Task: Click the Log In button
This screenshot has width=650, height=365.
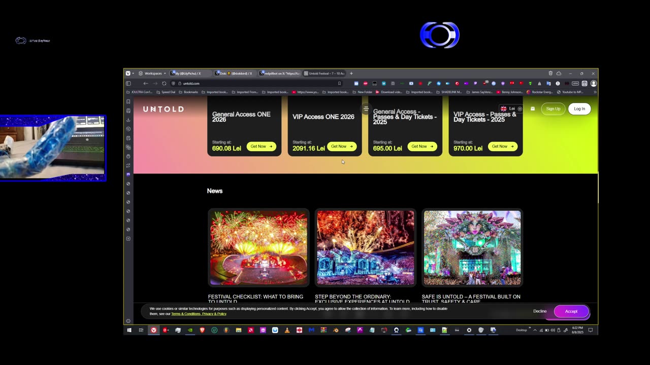Action: tap(579, 108)
